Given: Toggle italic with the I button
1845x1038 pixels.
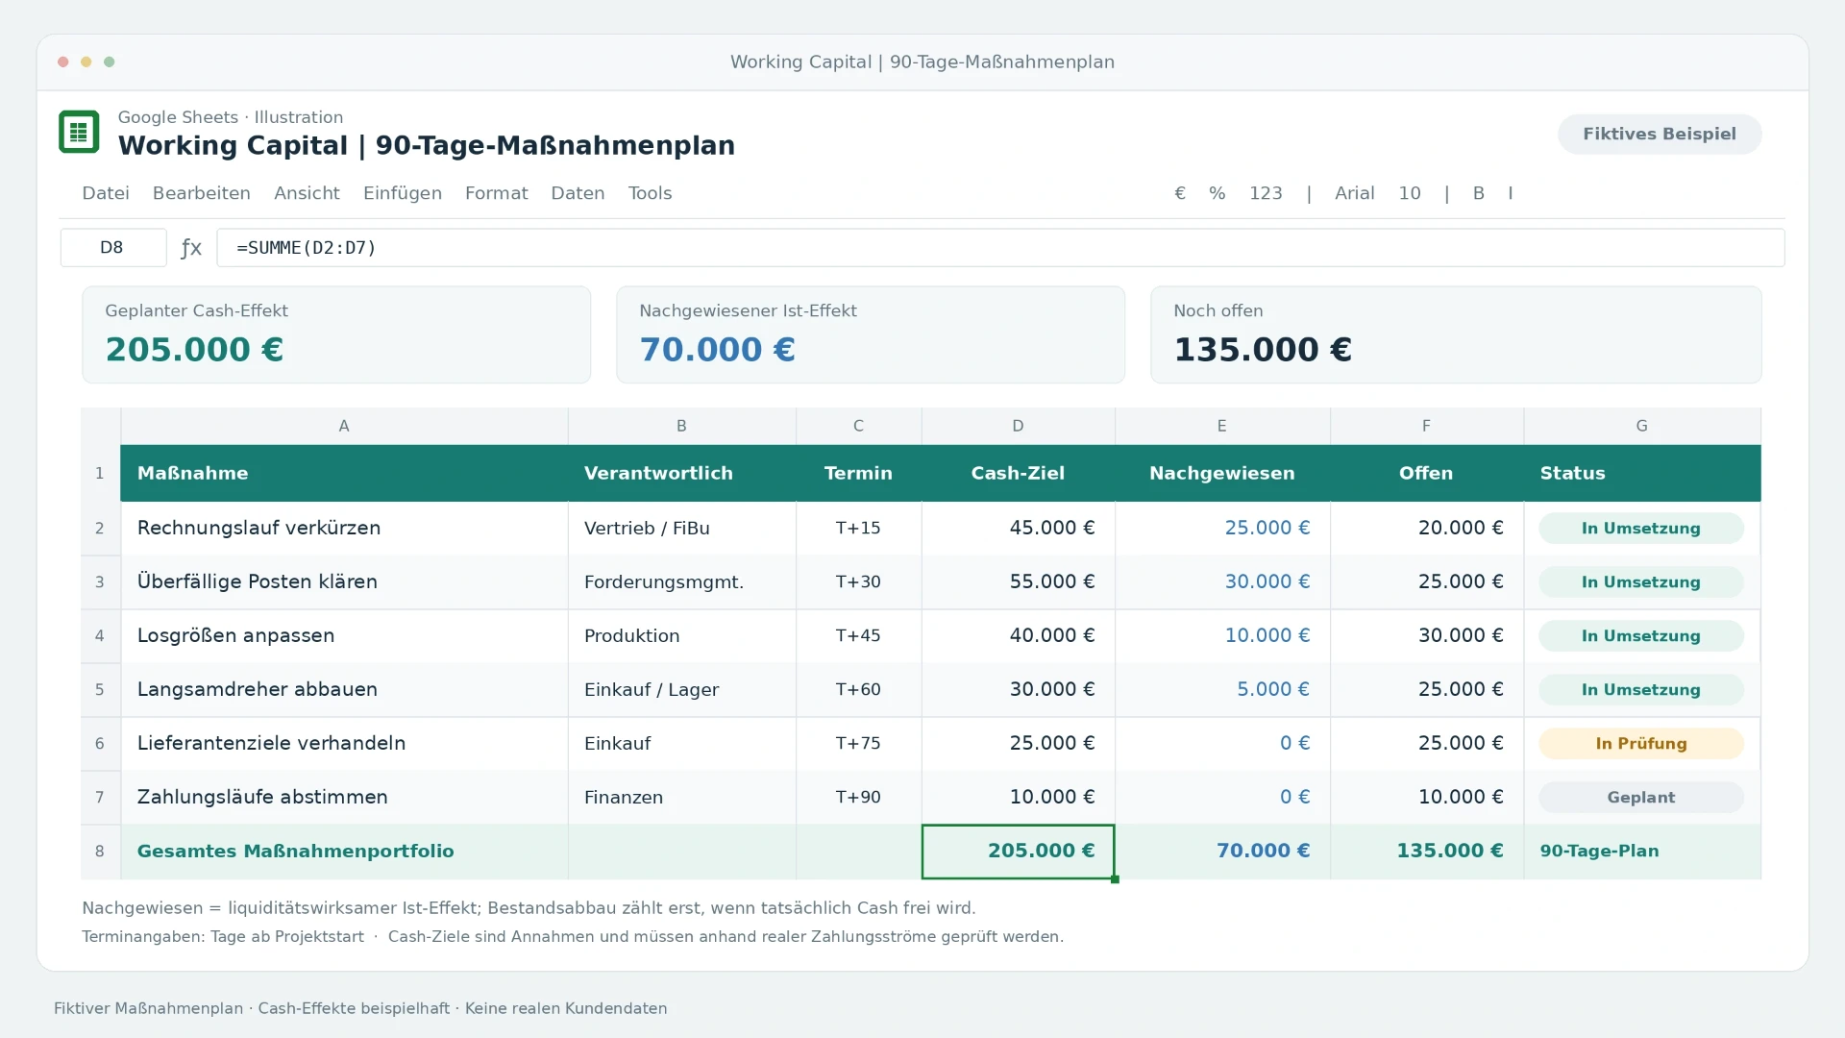Looking at the screenshot, I should (x=1511, y=193).
